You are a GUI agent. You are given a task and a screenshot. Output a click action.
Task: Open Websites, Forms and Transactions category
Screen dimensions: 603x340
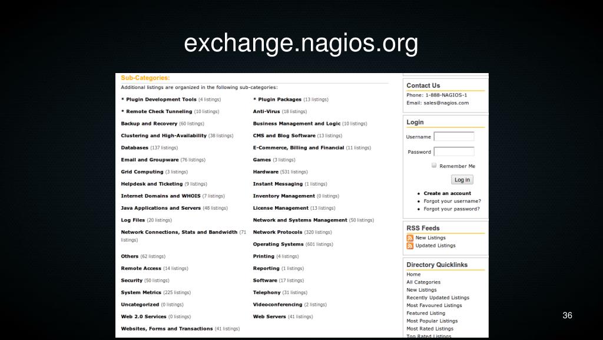tap(167, 329)
